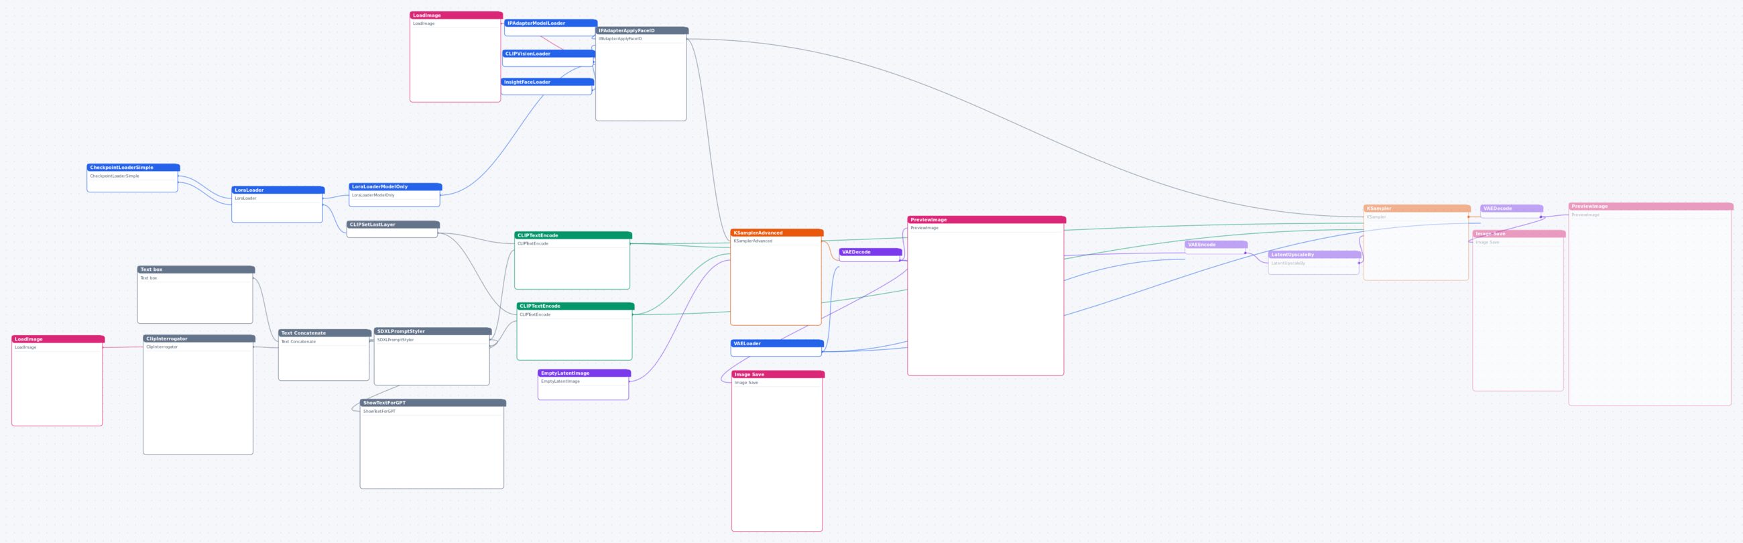Select faded VAEDecode node beside KSampler
This screenshot has height=543, width=1743.
click(1512, 211)
